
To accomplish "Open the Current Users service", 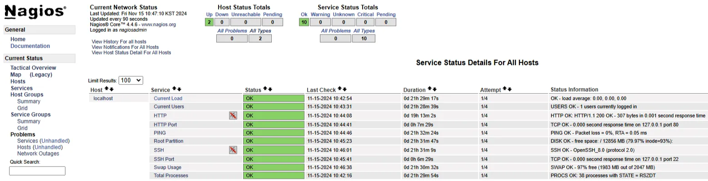I will tap(169, 107).
